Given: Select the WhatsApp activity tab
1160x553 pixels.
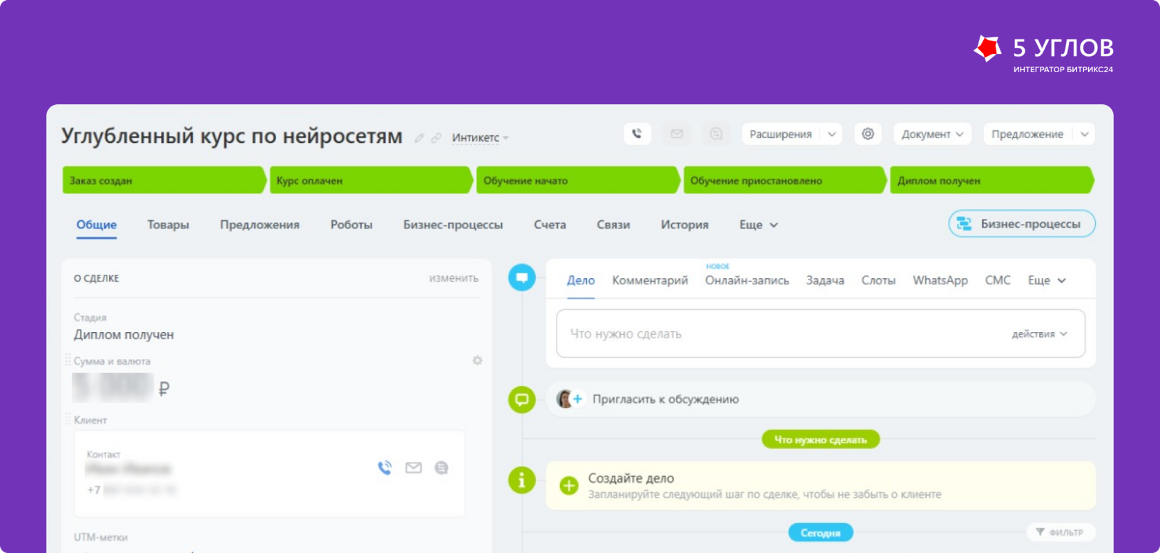Looking at the screenshot, I should click(940, 280).
